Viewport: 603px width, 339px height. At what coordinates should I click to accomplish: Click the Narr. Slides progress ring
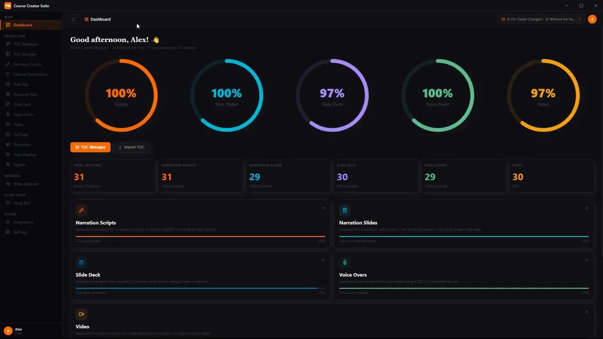[227, 96]
